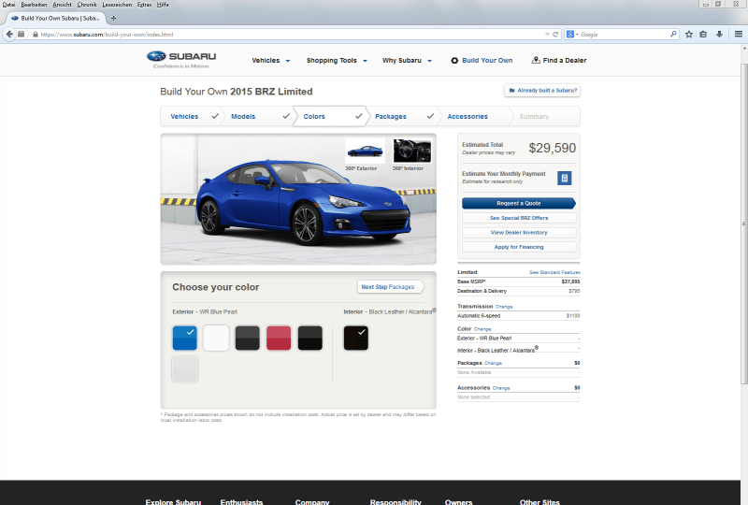Click See Special BRZ Offers button
This screenshot has width=748, height=505.
pos(519,218)
